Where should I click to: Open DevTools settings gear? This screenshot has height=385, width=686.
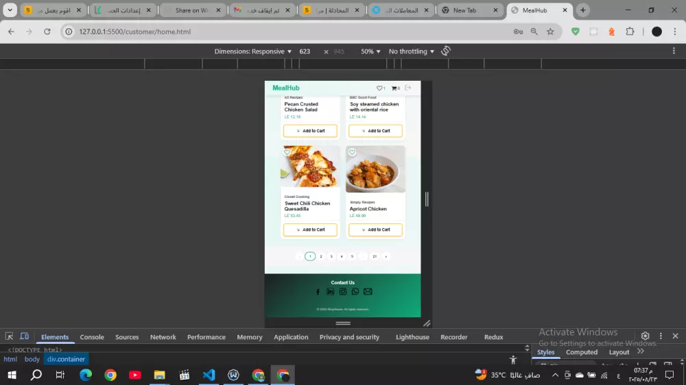pos(646,336)
